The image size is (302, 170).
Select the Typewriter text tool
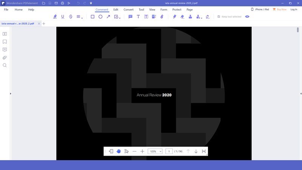tap(138, 17)
